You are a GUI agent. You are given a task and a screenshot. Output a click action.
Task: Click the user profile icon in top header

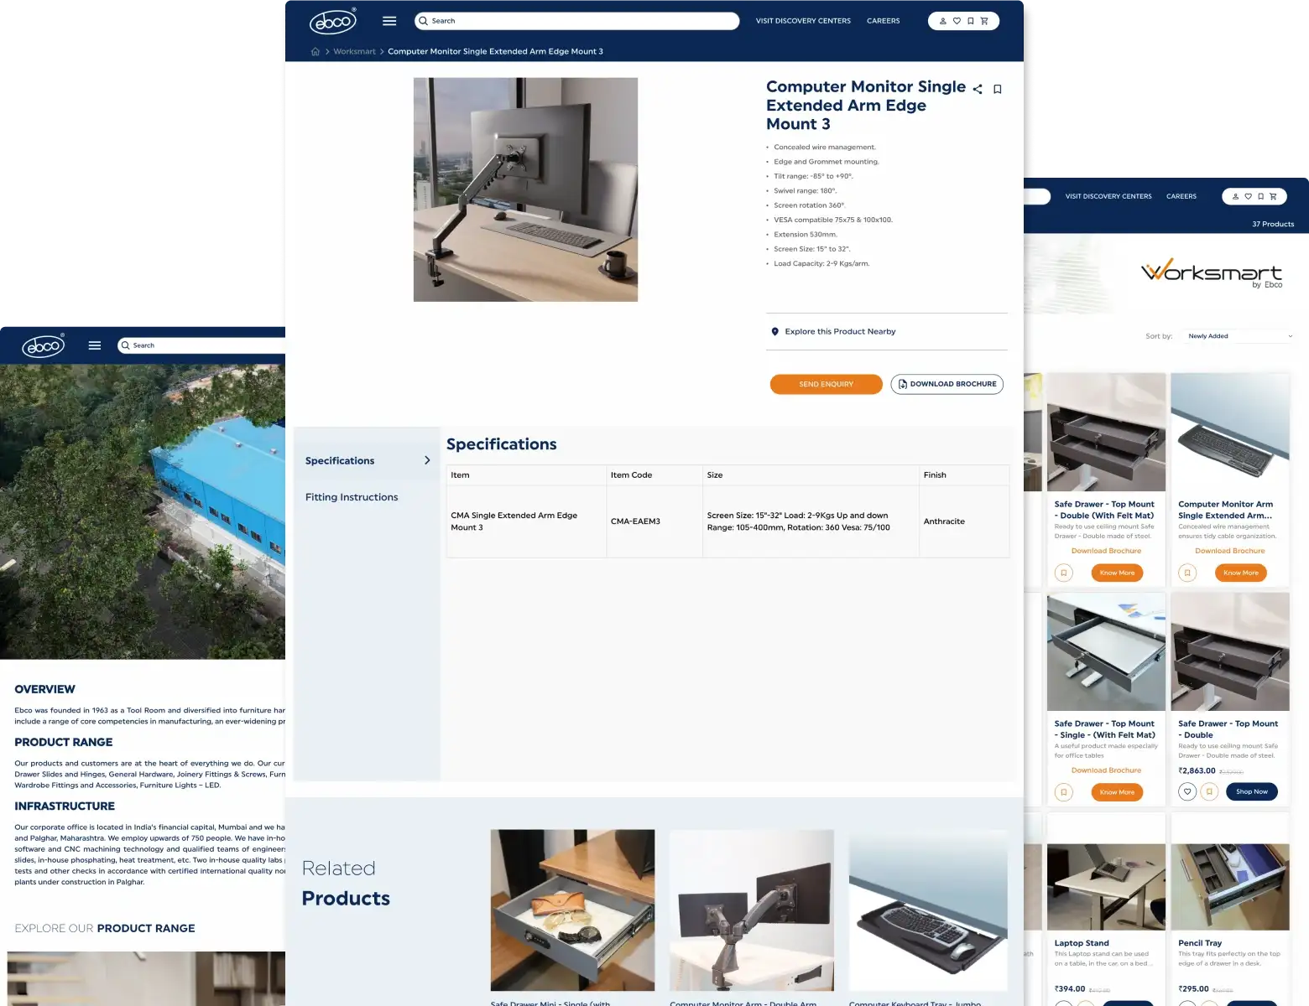942,21
